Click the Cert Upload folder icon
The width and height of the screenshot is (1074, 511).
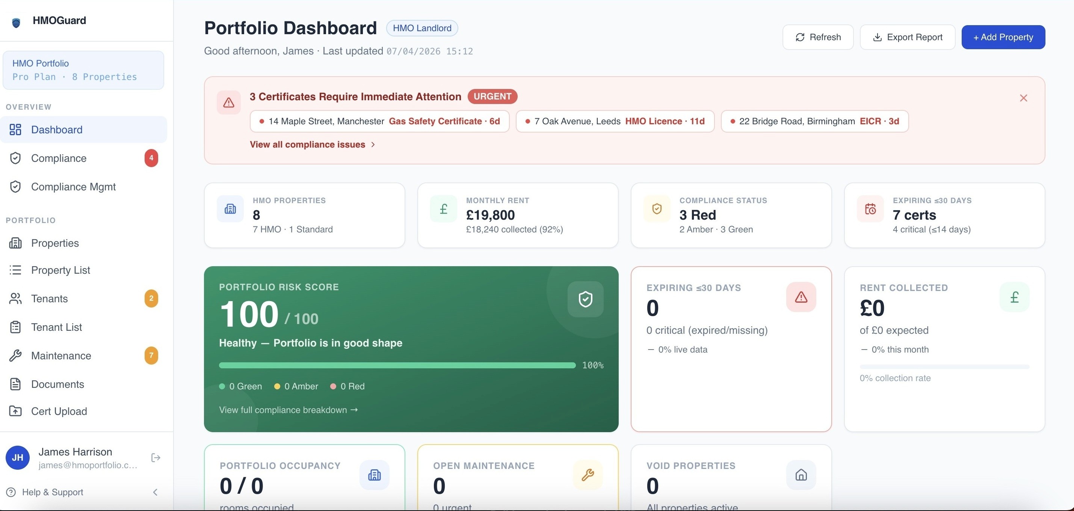coord(15,411)
